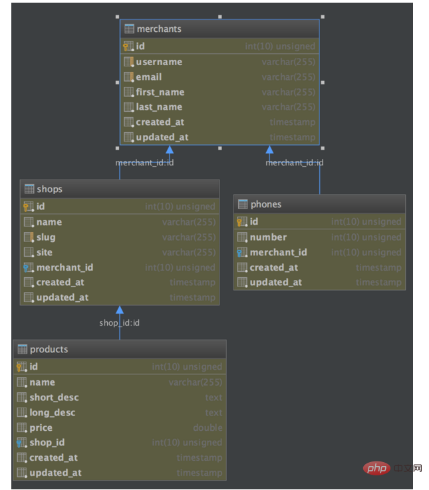Select the merchants table title
The height and width of the screenshot is (490, 429).
click(159, 29)
